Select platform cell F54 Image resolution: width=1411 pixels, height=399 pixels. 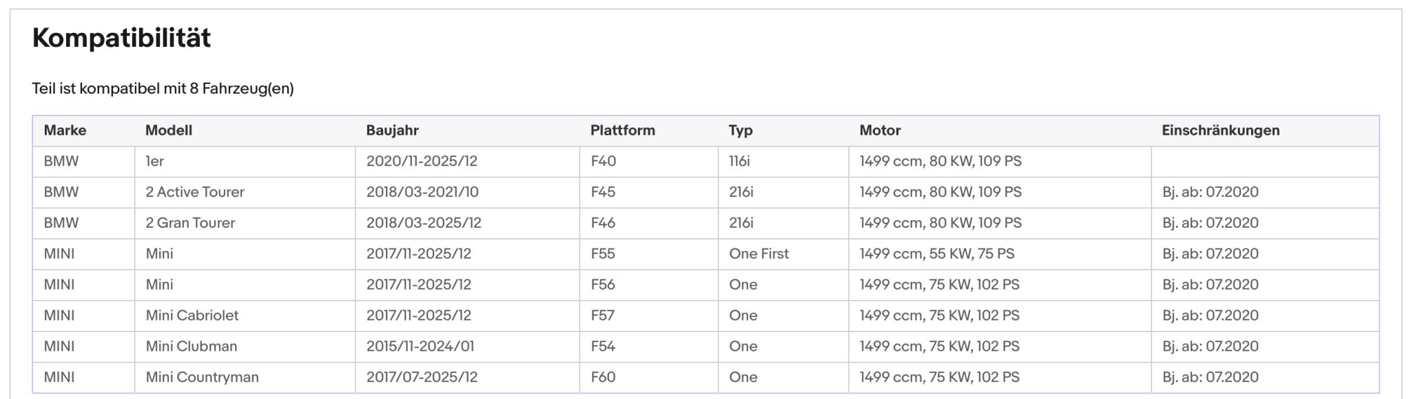pyautogui.click(x=649, y=347)
